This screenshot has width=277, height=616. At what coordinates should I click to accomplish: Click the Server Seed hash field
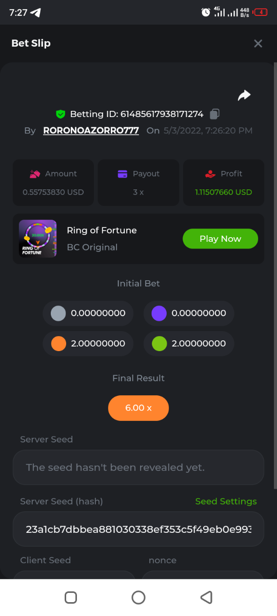pyautogui.click(x=138, y=529)
